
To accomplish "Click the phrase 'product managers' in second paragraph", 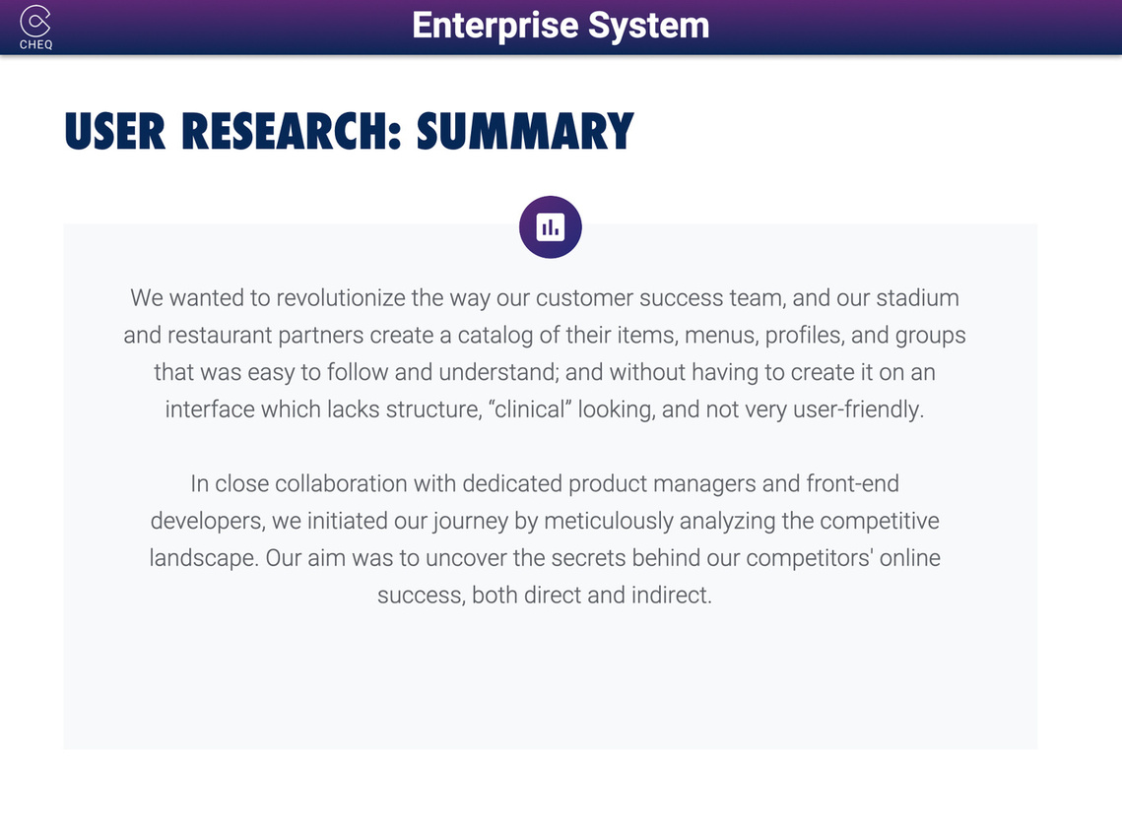I will pos(662,483).
